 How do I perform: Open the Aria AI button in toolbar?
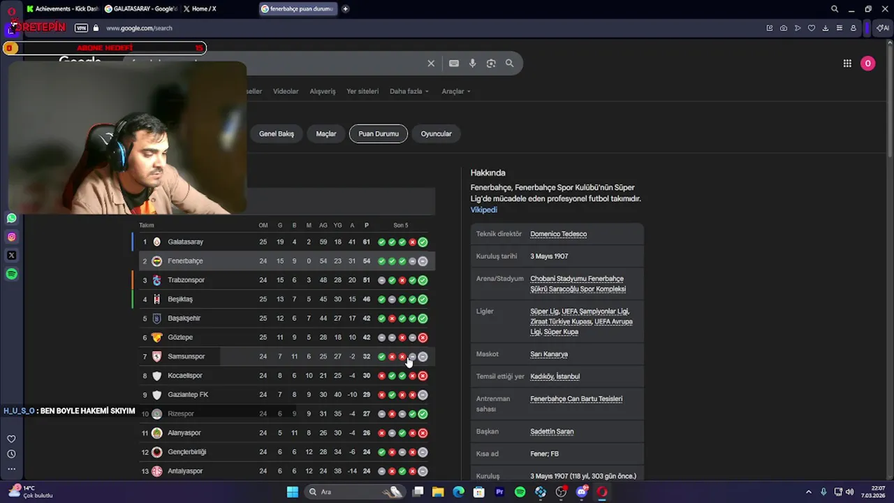[x=883, y=28]
